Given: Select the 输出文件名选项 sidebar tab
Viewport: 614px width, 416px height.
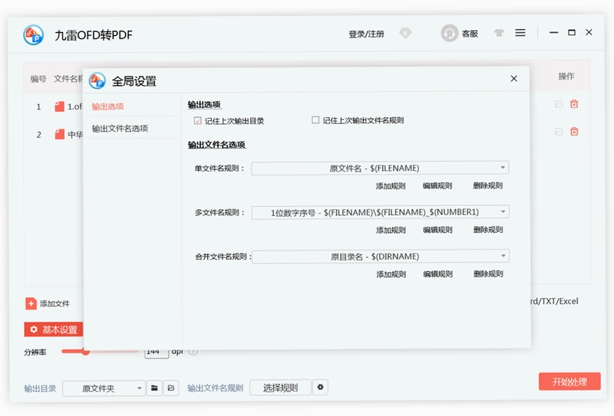Looking at the screenshot, I should tap(120, 128).
